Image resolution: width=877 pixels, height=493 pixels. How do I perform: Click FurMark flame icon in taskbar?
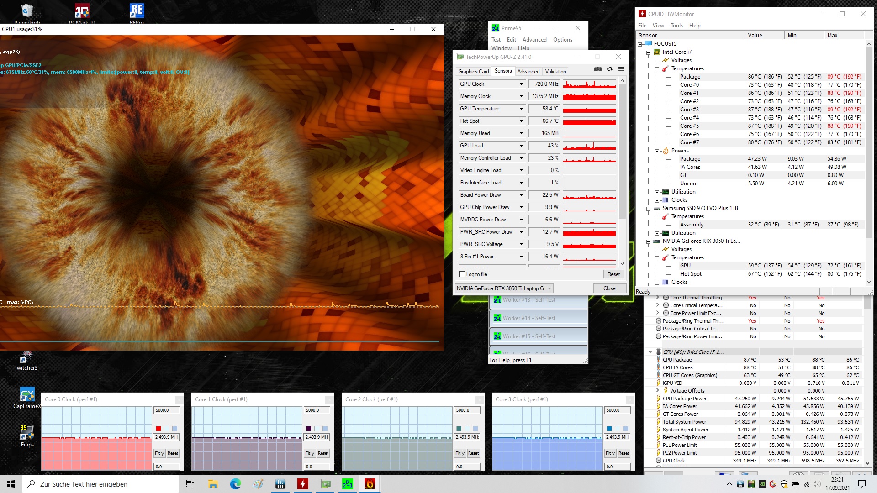[370, 484]
